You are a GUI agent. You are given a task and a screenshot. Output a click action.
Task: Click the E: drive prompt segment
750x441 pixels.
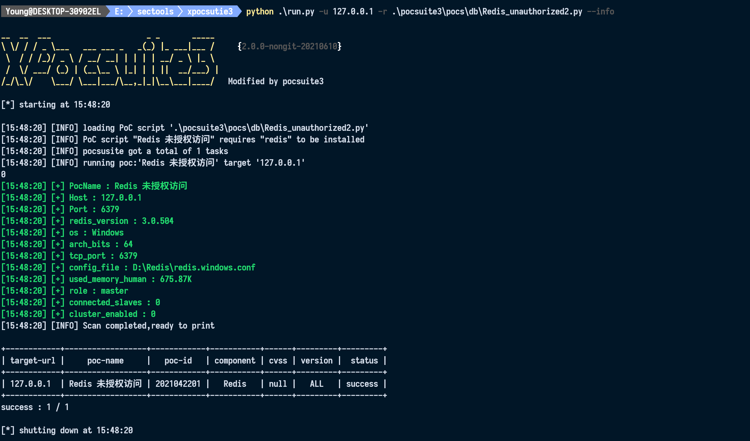119,12
